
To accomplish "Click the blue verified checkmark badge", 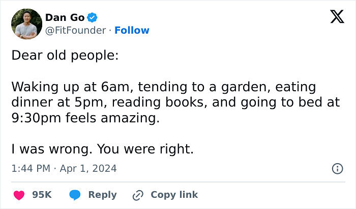I will [92, 18].
